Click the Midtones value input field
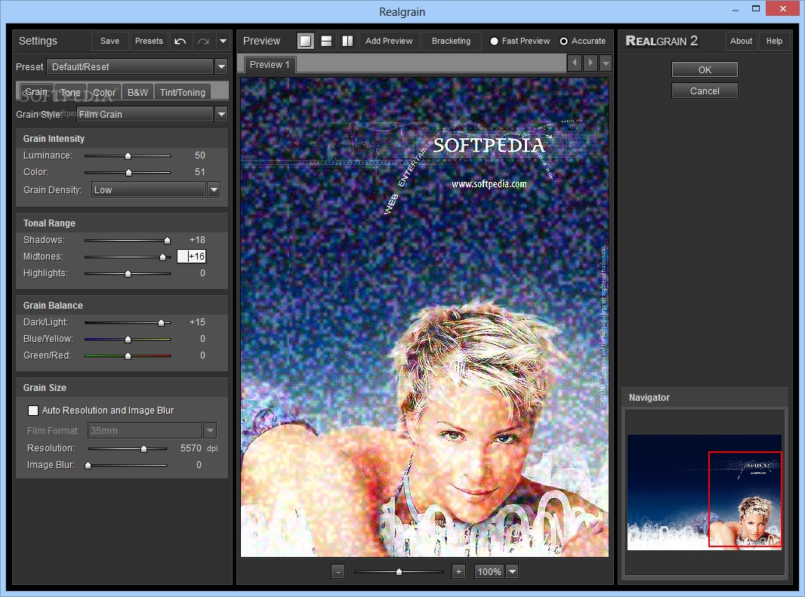The width and height of the screenshot is (805, 597). click(x=191, y=256)
